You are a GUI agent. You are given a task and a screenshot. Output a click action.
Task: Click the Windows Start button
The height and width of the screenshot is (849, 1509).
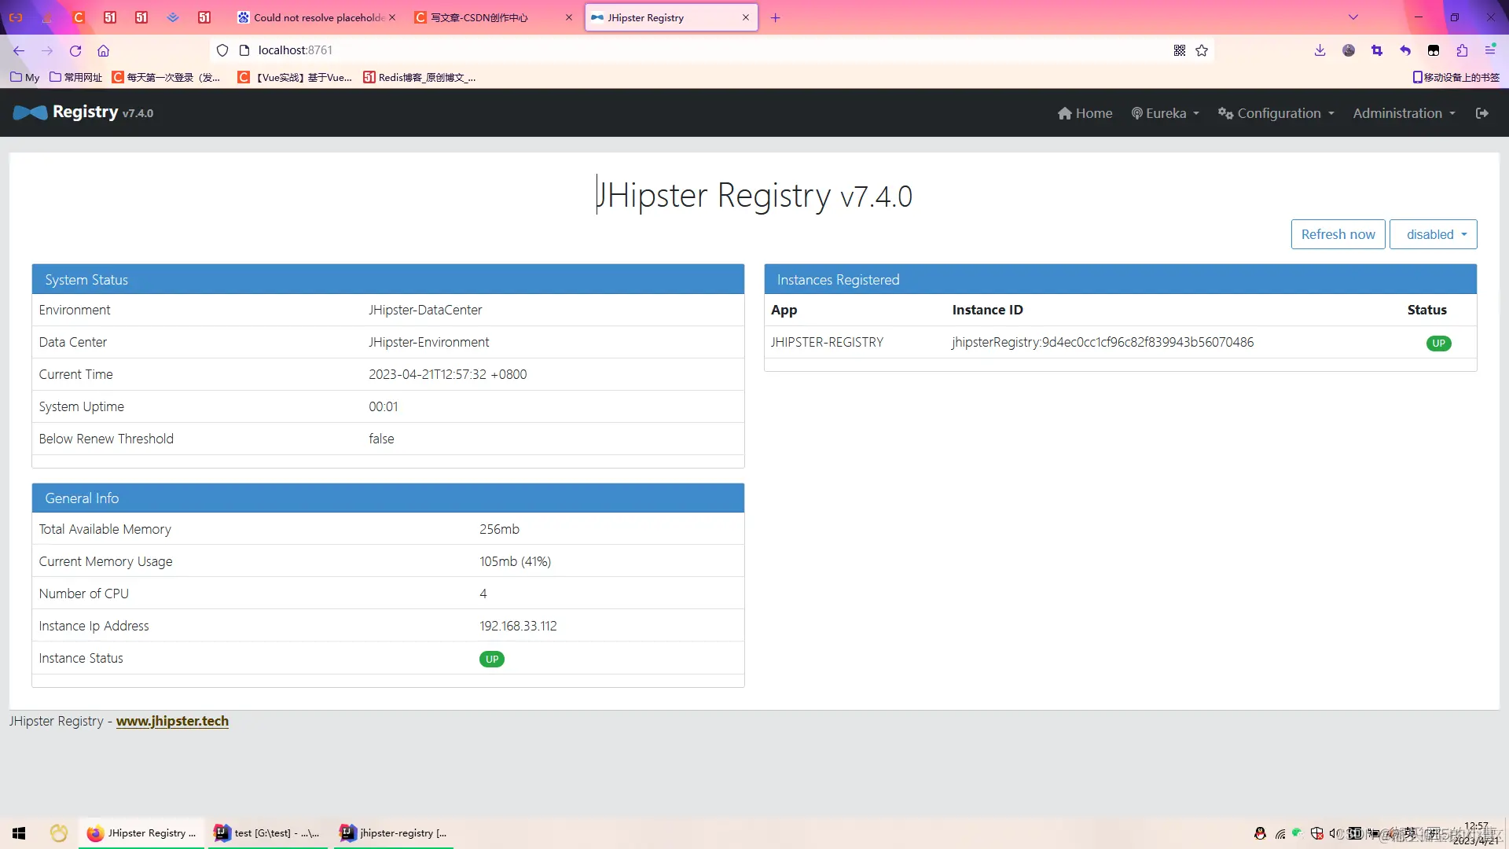19,832
